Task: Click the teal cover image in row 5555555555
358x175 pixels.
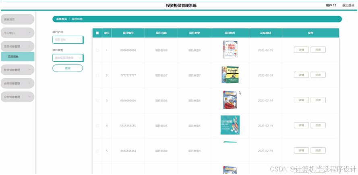Action: 230,125
